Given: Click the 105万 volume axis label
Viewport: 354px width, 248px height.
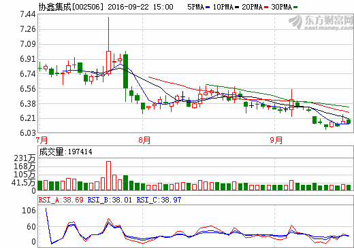Looking at the screenshot, I should click(25, 175).
